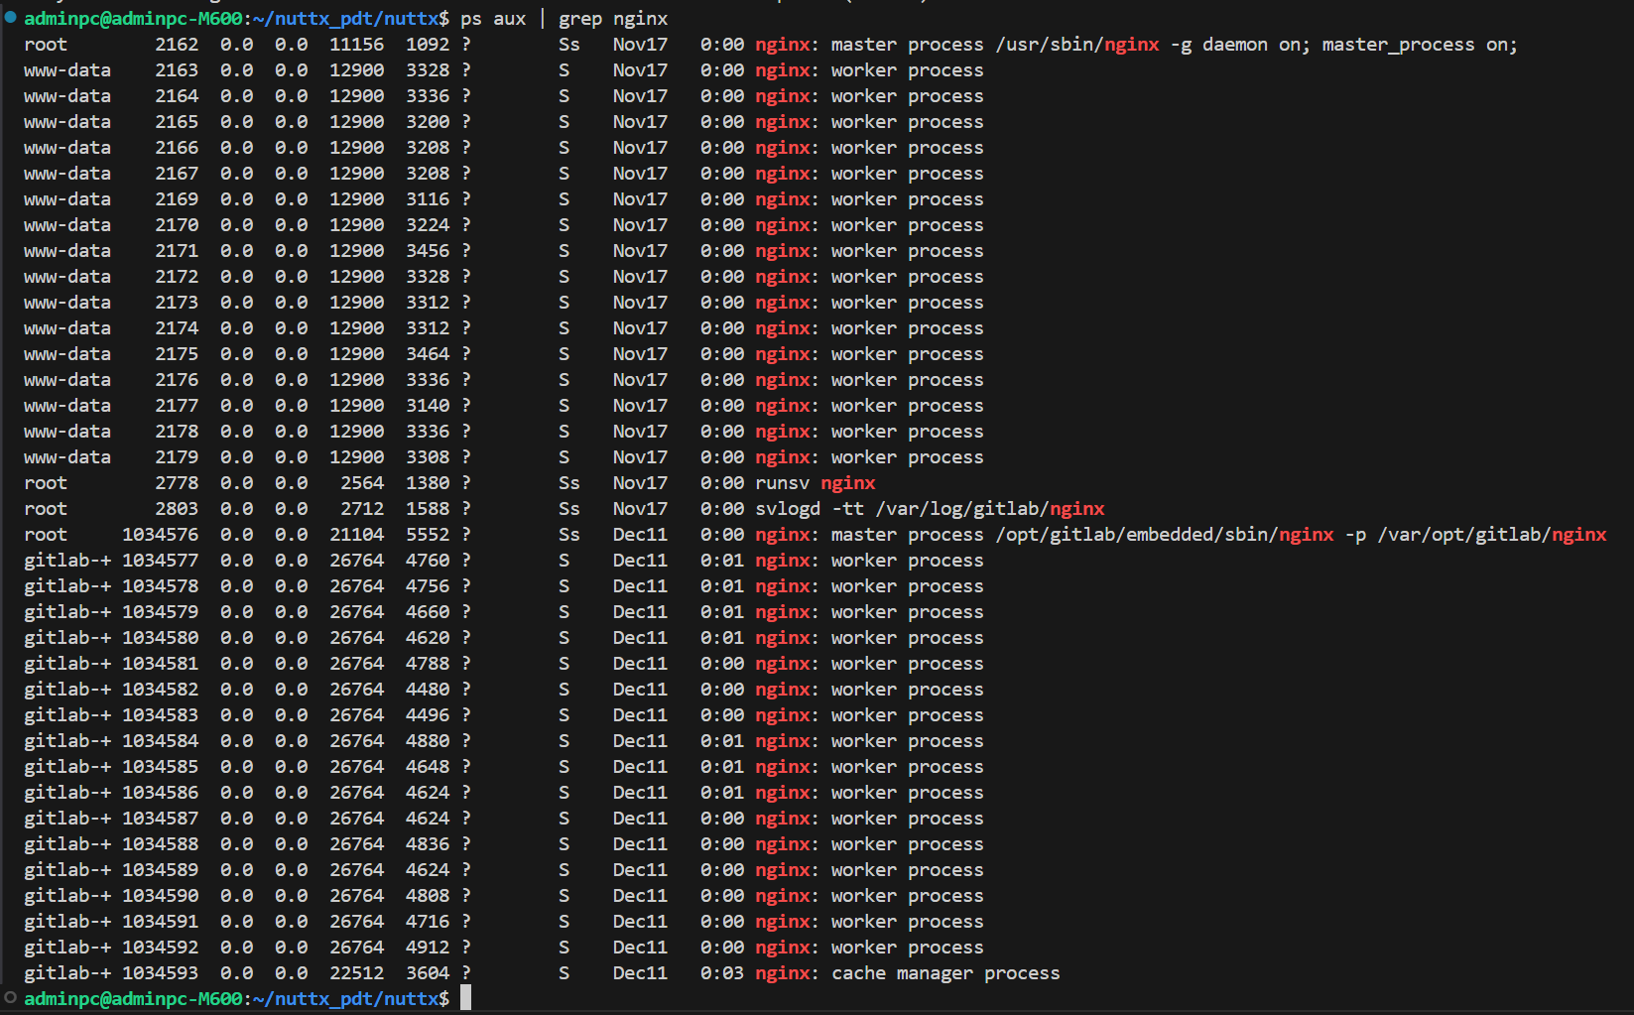
Task: Click VSZ value 21104
Action: click(356, 535)
